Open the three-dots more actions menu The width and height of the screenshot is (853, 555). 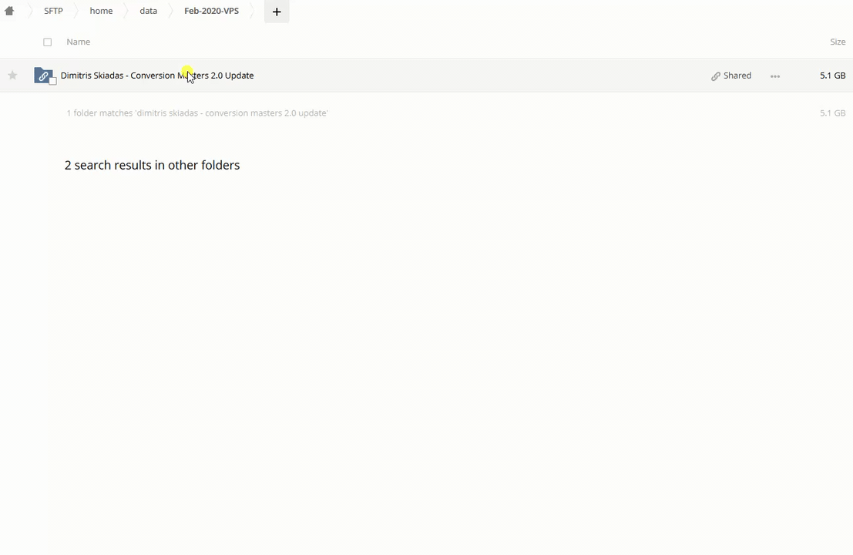pos(775,76)
